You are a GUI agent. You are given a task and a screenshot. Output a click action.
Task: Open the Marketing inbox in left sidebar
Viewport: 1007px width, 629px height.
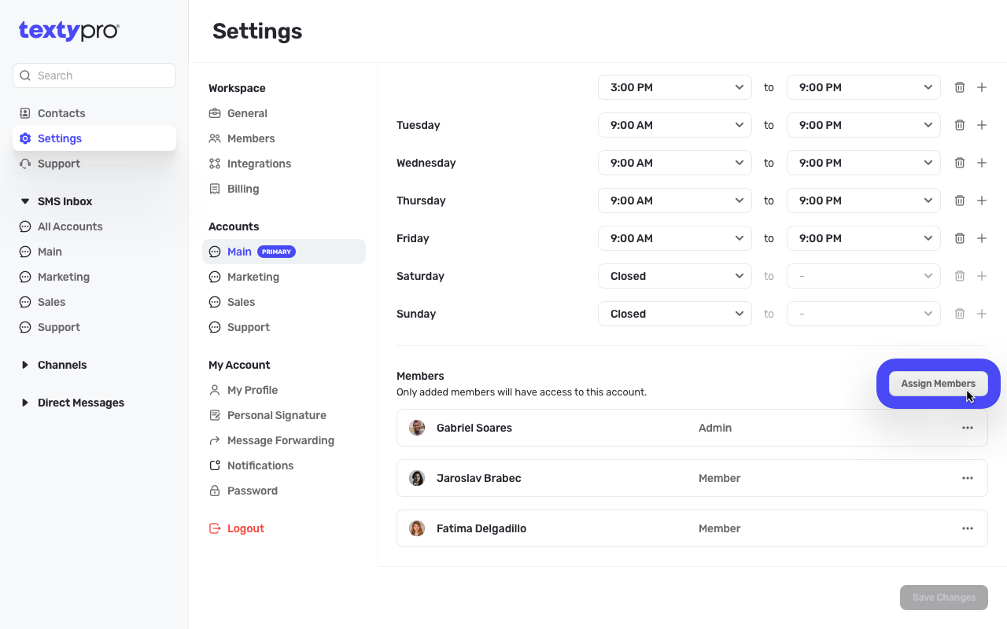pyautogui.click(x=64, y=277)
